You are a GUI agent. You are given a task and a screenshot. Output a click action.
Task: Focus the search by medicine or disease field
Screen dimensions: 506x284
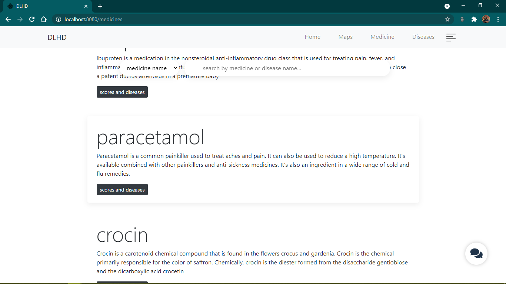(x=288, y=68)
